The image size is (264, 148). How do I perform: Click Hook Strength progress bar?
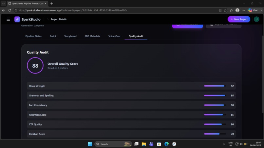point(215,86)
